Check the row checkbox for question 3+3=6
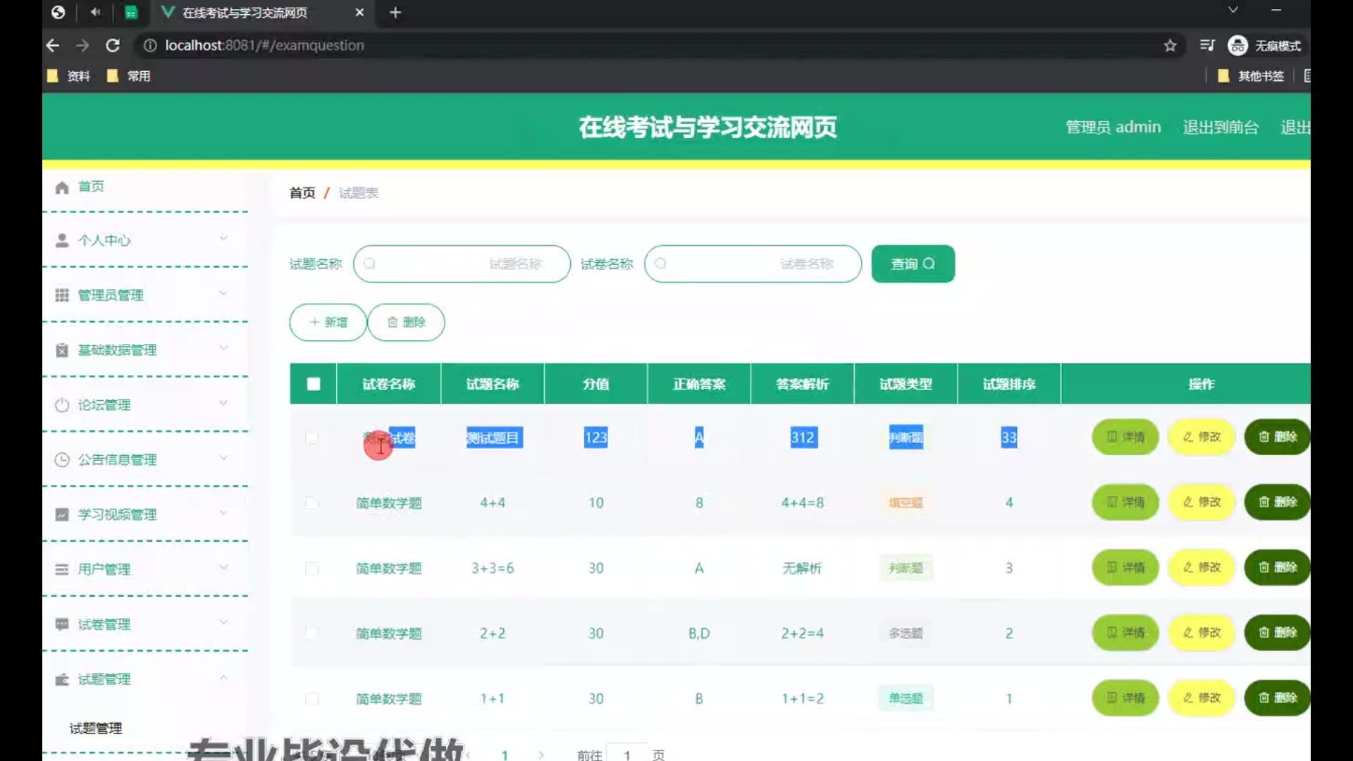The width and height of the screenshot is (1353, 761). click(x=311, y=569)
